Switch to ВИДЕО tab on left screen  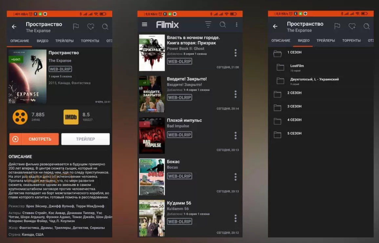(43, 41)
